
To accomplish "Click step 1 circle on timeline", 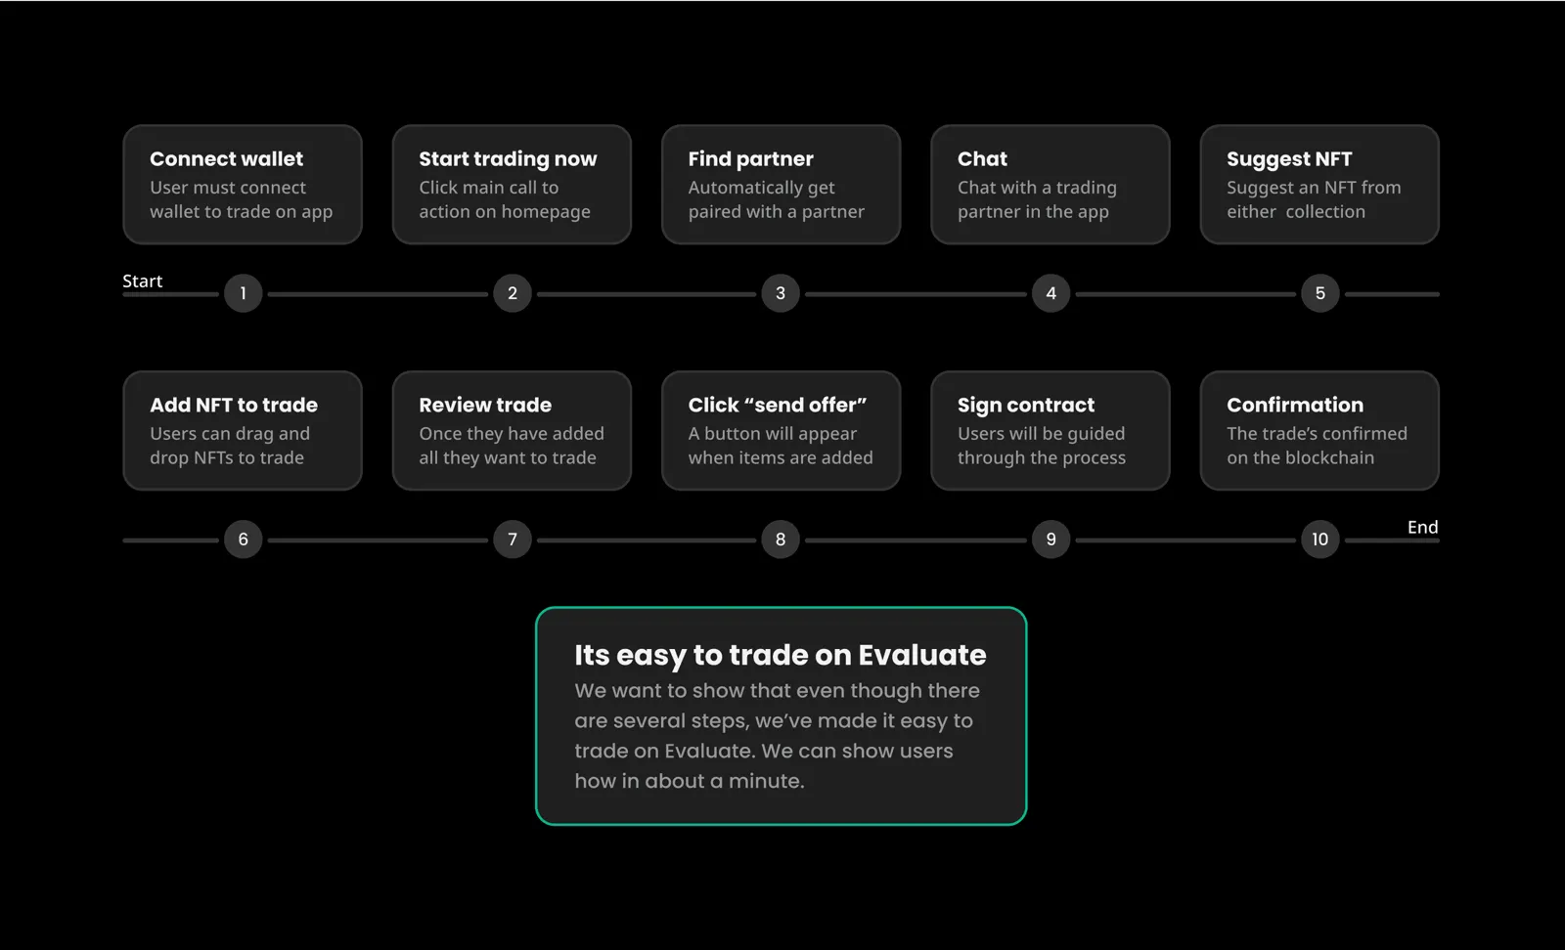I will [x=243, y=293].
